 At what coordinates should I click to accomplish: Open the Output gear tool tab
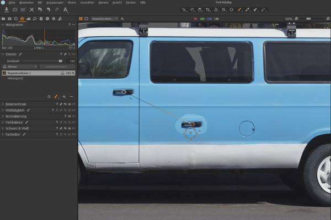(x=54, y=19)
